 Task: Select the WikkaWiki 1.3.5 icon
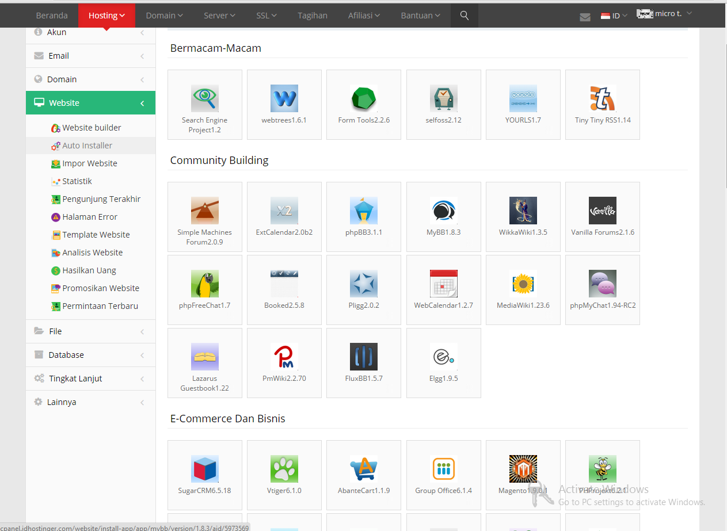point(523,211)
